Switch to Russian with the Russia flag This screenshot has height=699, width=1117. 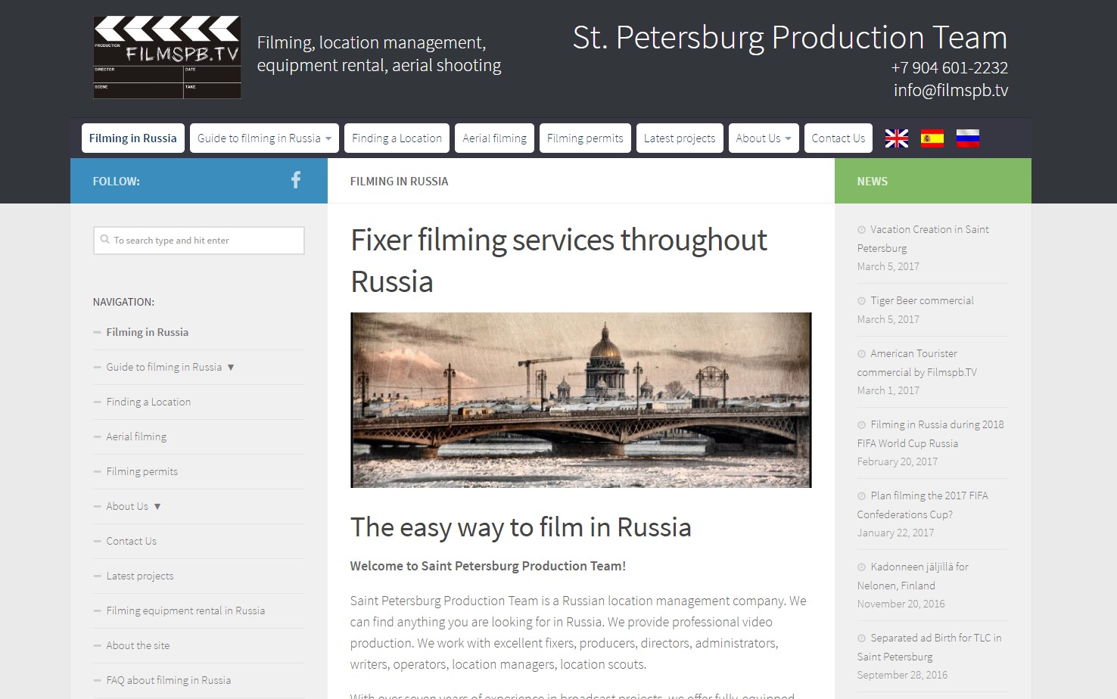[968, 138]
